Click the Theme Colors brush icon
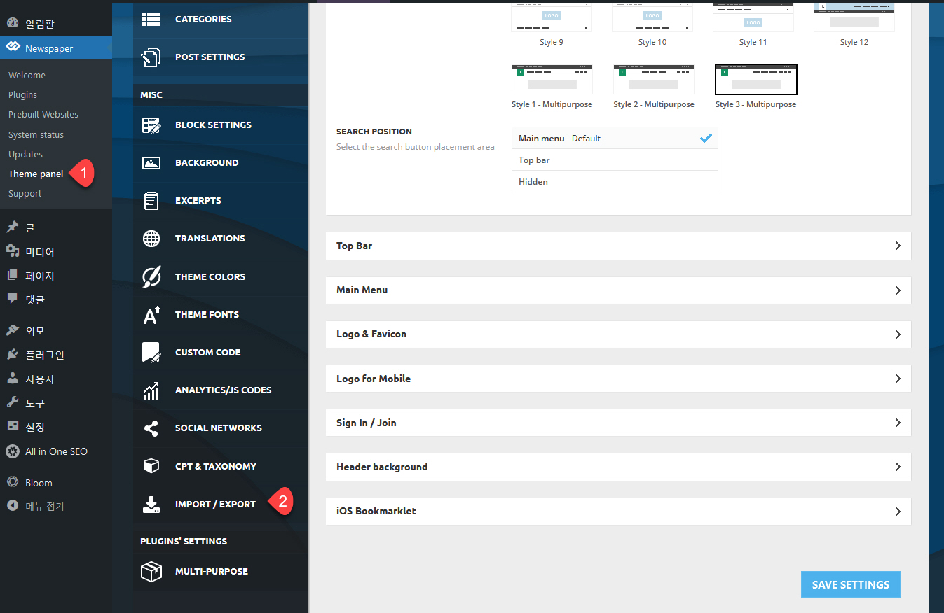 pos(151,276)
